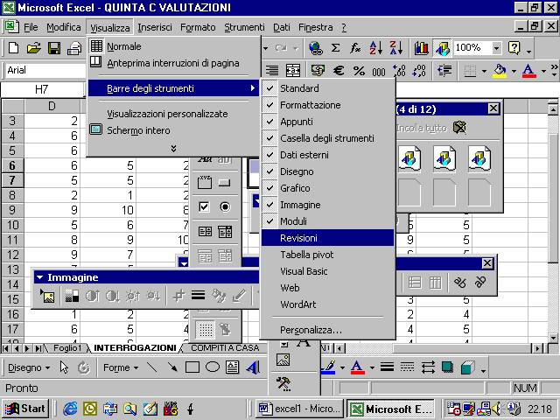Screen dimensions: 560x420
Task: Click the Crop tool in Immagine toolbar
Action: 178,296
